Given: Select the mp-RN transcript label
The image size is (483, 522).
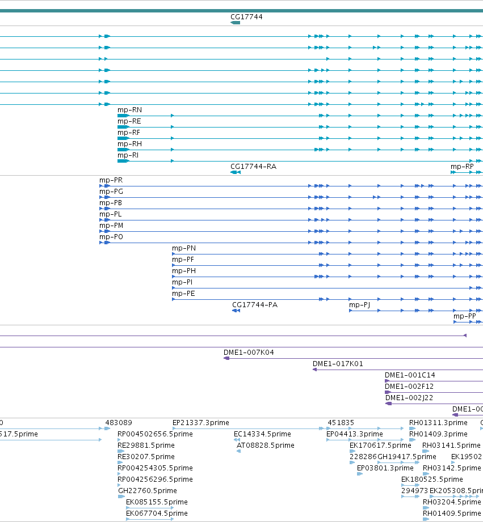Looking at the screenshot, I should point(129,110).
